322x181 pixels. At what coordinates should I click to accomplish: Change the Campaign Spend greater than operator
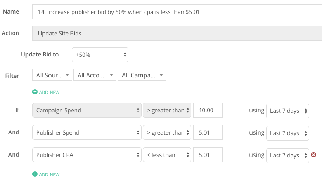tap(167, 110)
